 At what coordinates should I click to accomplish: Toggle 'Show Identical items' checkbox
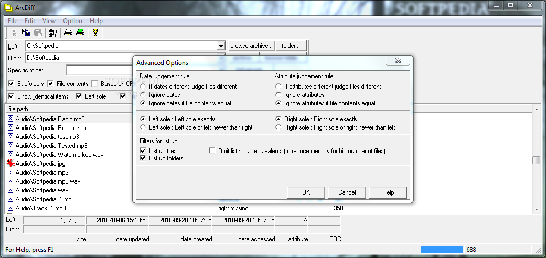click(11, 96)
